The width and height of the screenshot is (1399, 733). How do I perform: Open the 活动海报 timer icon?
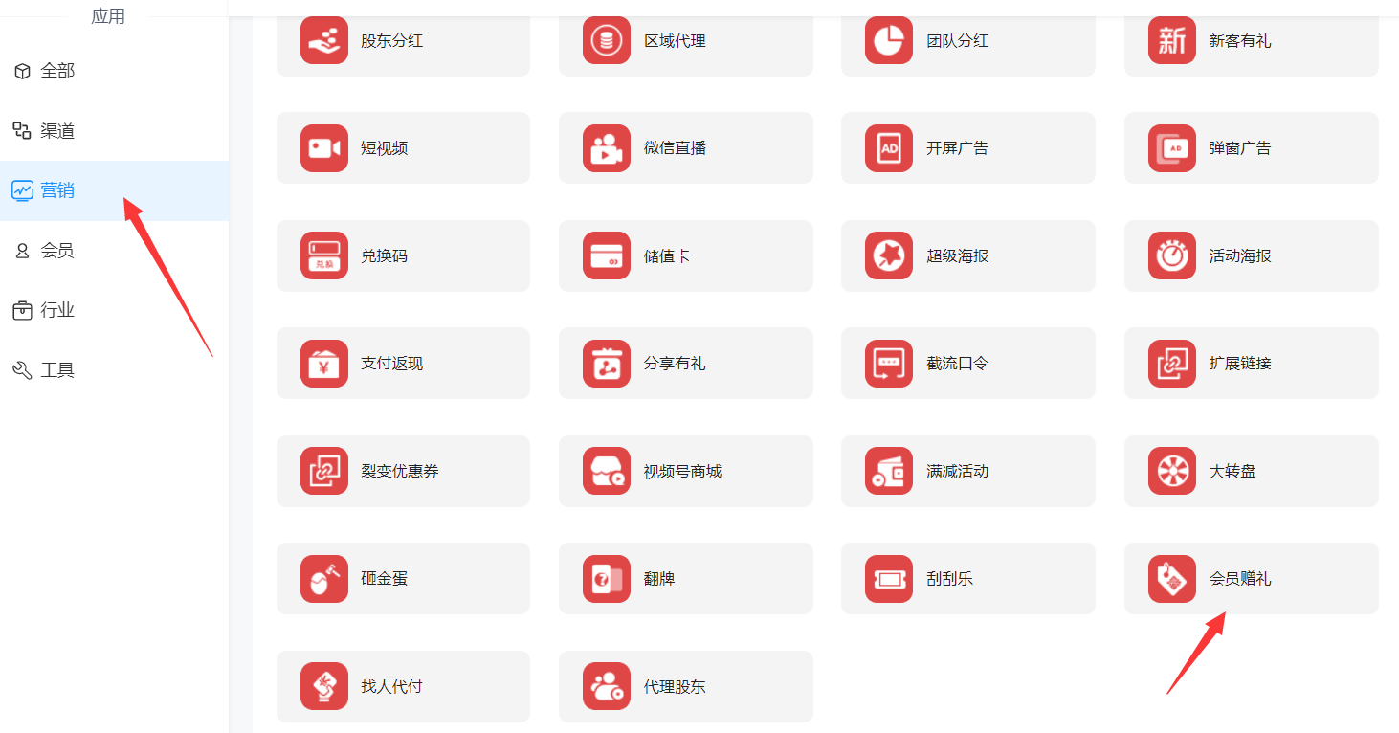tap(1172, 255)
